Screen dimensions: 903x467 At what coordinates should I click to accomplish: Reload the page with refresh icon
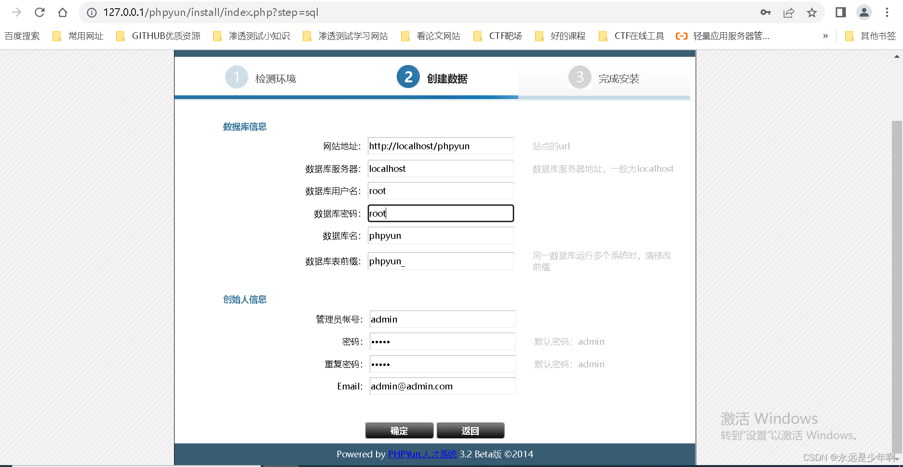(40, 13)
